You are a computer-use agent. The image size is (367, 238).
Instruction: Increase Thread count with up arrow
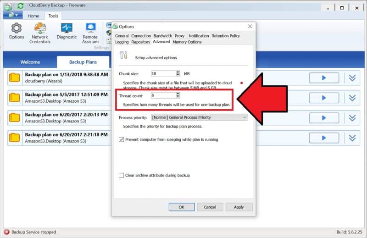pos(178,94)
